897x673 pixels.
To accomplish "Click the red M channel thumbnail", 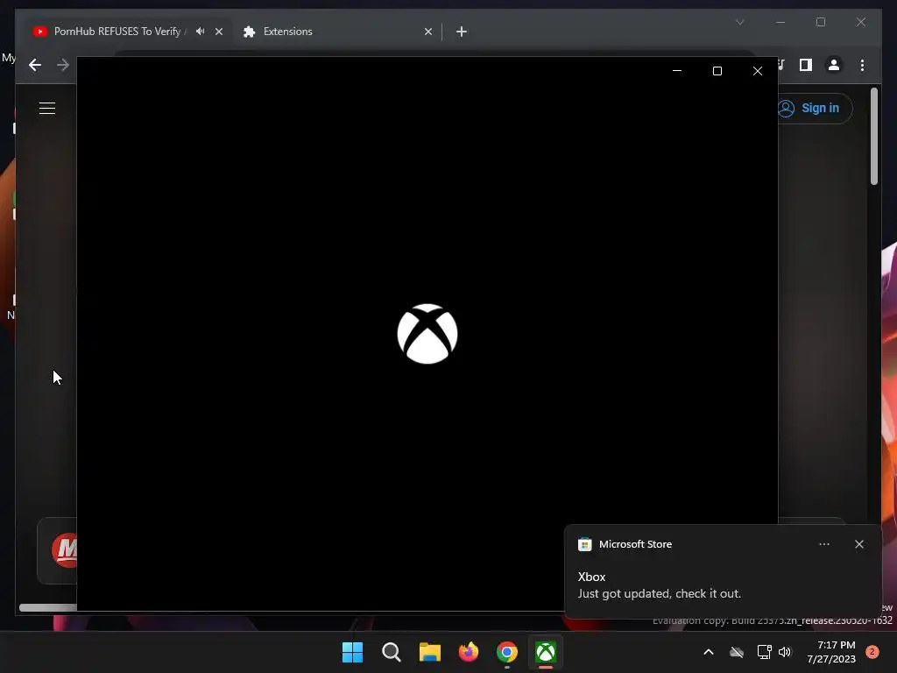I will 65,550.
